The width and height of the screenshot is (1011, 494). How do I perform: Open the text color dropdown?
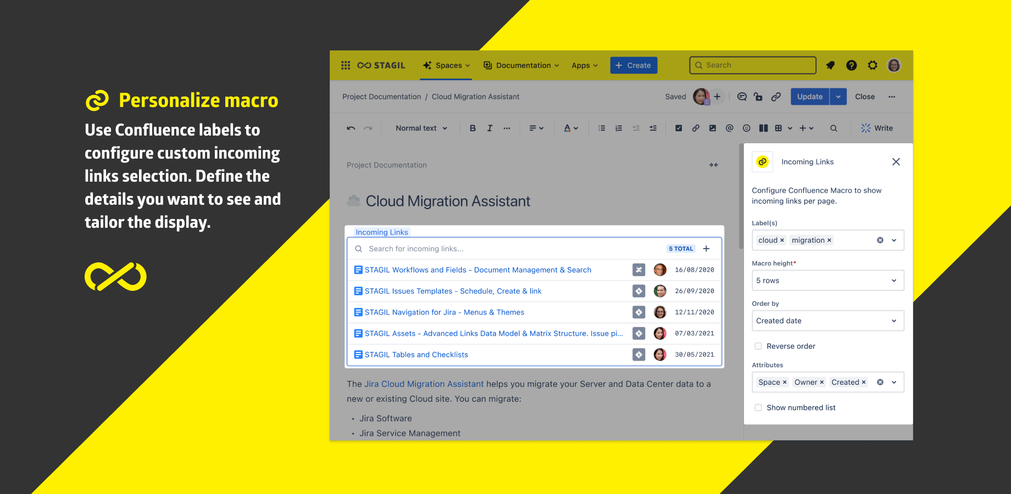[571, 128]
